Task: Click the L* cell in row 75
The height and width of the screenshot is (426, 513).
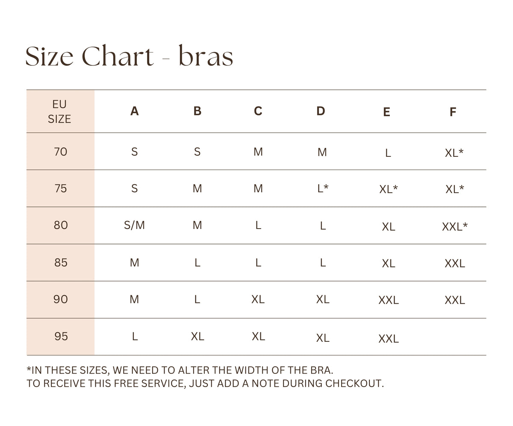Action: [x=323, y=188]
